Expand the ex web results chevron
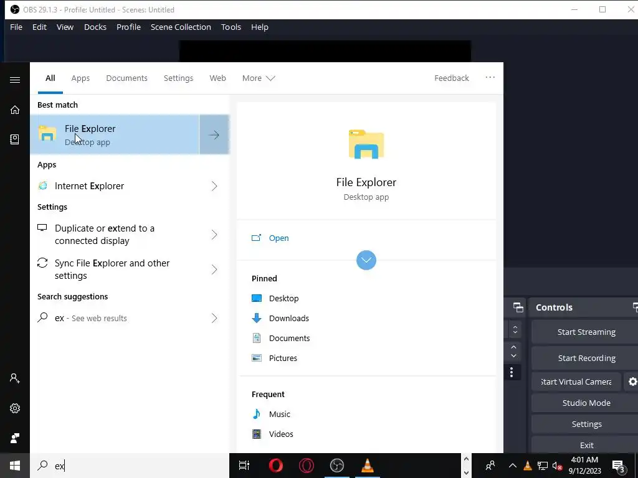This screenshot has height=478, width=638. click(x=214, y=318)
